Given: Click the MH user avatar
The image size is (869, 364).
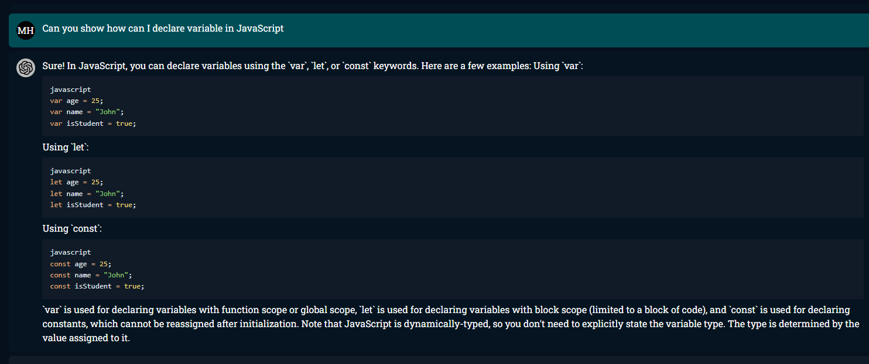Looking at the screenshot, I should point(26,30).
